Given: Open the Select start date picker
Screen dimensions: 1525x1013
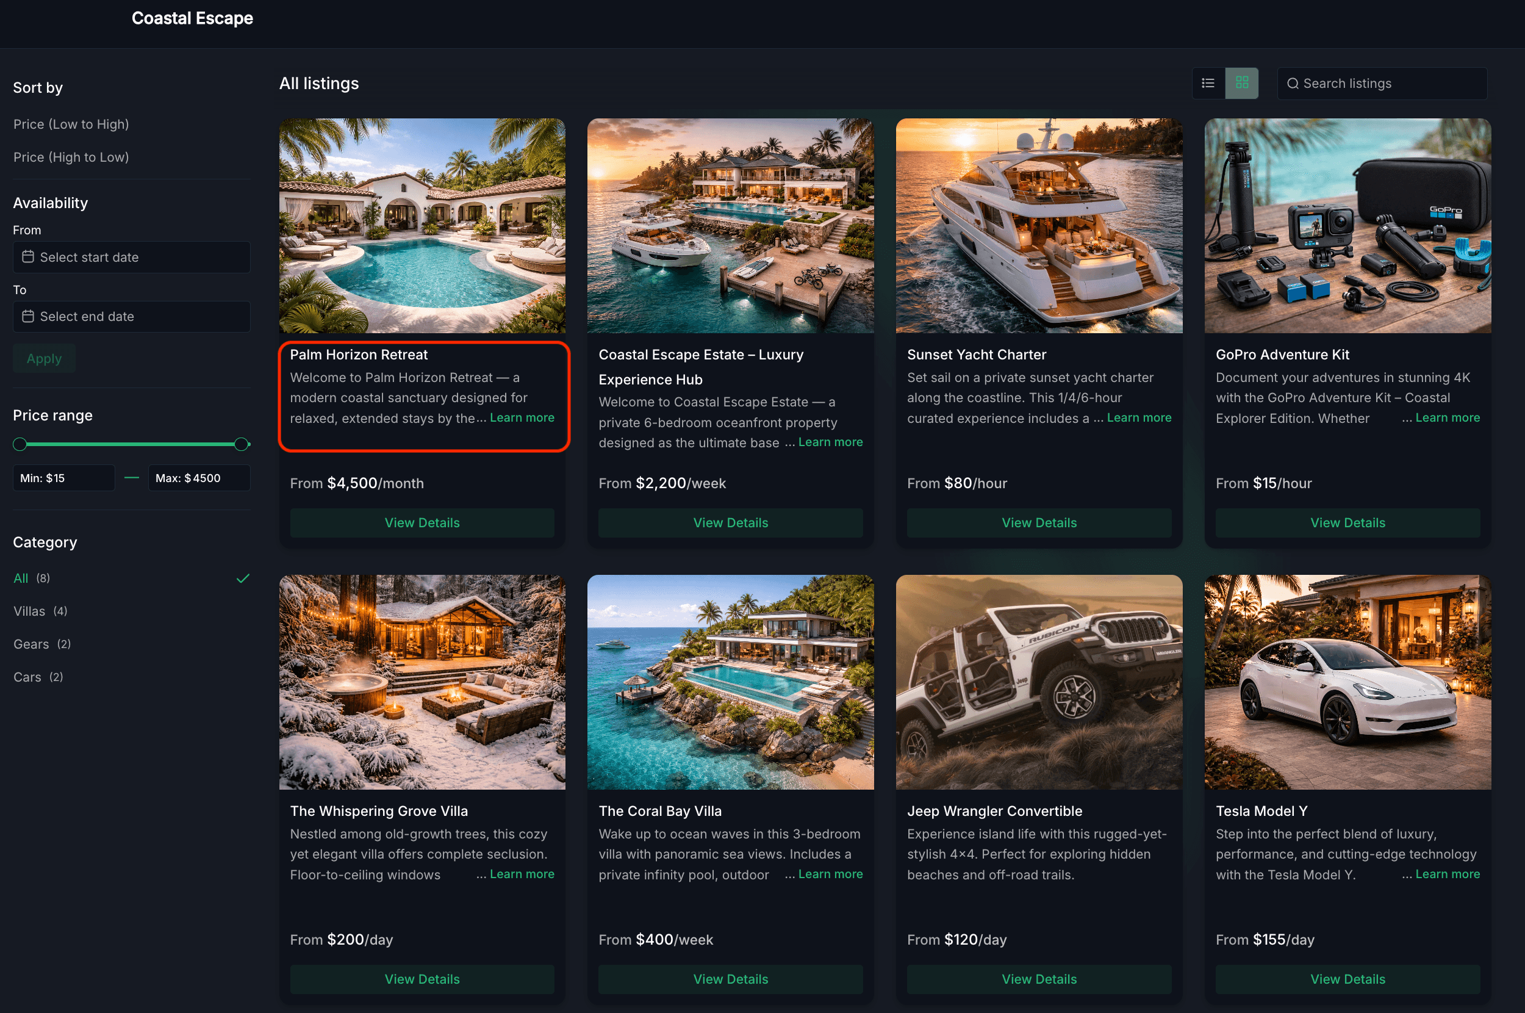Looking at the screenshot, I should tap(132, 257).
